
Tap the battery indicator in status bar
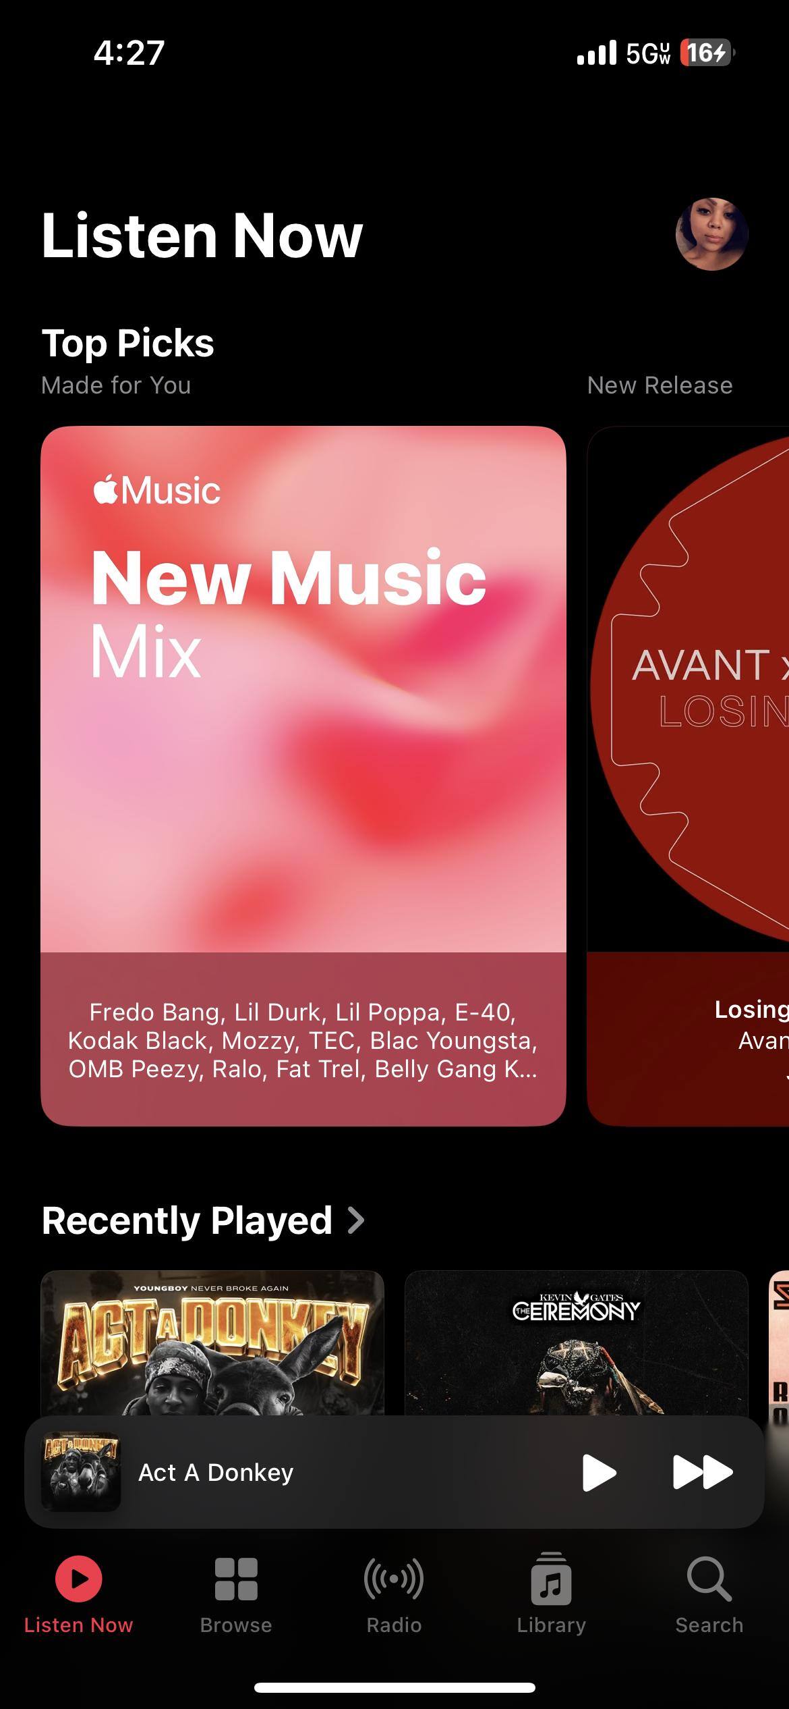click(x=707, y=52)
